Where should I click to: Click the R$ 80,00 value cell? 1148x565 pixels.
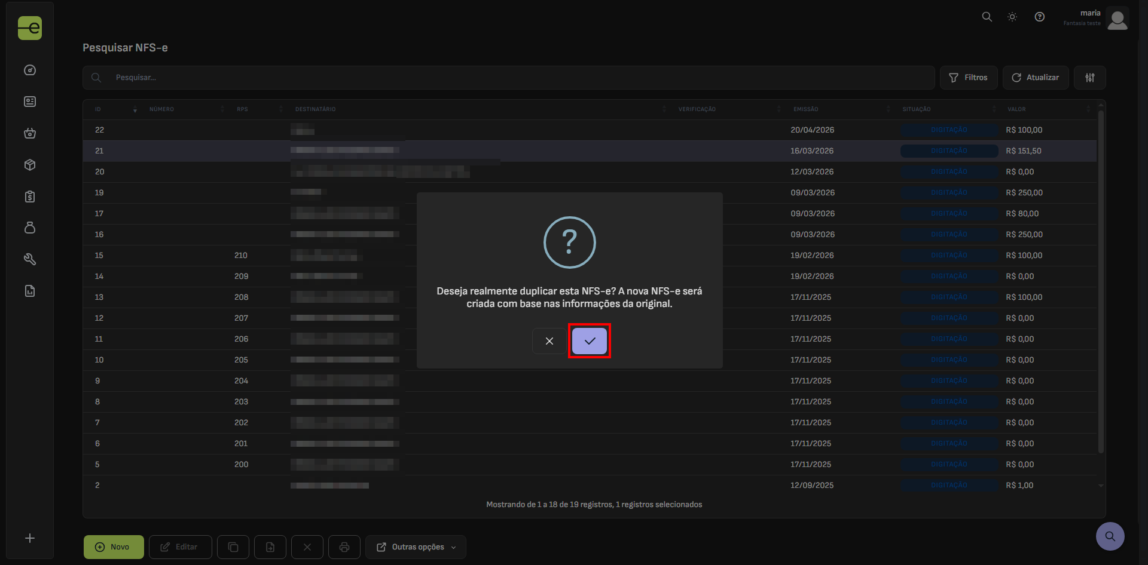point(1022,214)
